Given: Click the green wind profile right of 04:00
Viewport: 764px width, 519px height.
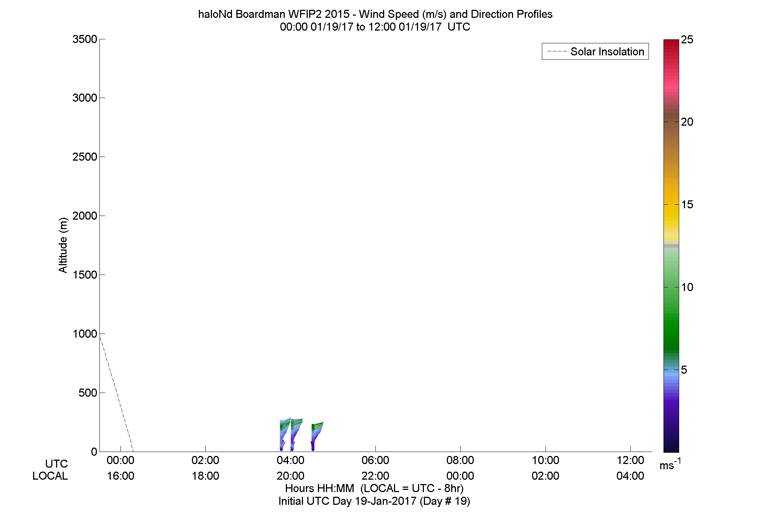Looking at the screenshot, I should (x=317, y=436).
